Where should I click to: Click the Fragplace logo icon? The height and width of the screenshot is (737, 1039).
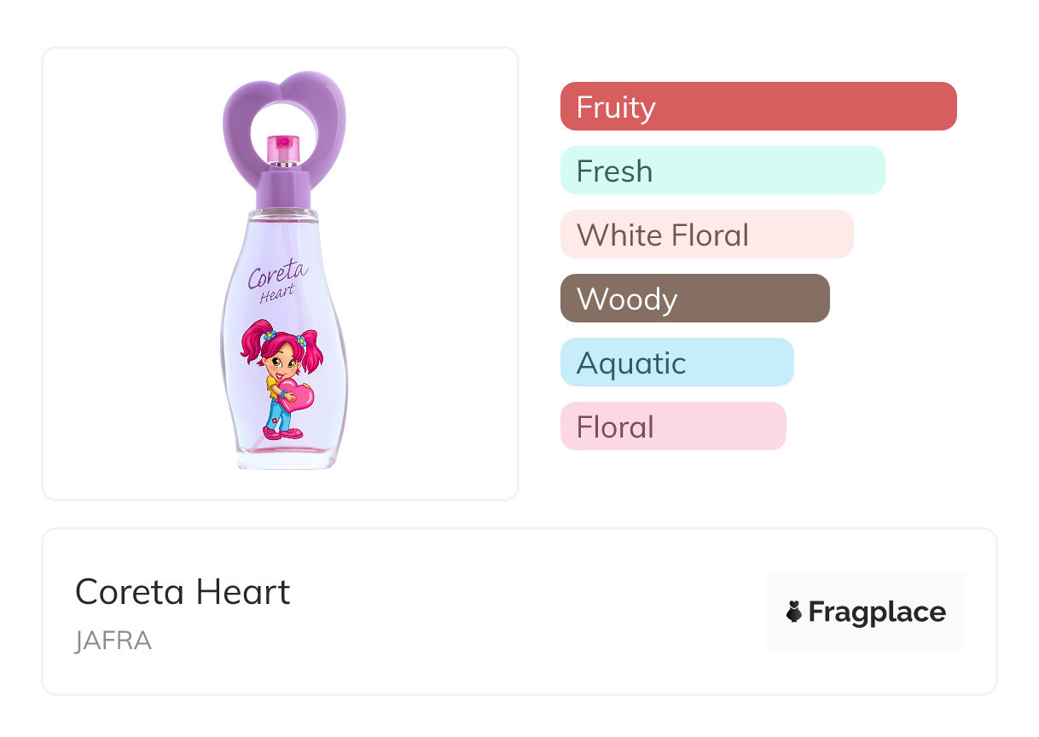pyautogui.click(x=794, y=612)
